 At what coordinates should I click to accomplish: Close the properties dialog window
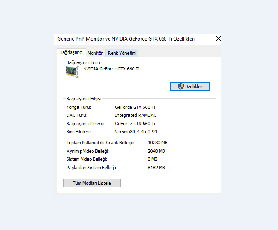(x=218, y=38)
